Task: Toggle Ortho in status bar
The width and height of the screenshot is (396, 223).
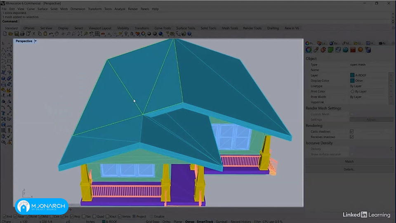Action: point(166,221)
